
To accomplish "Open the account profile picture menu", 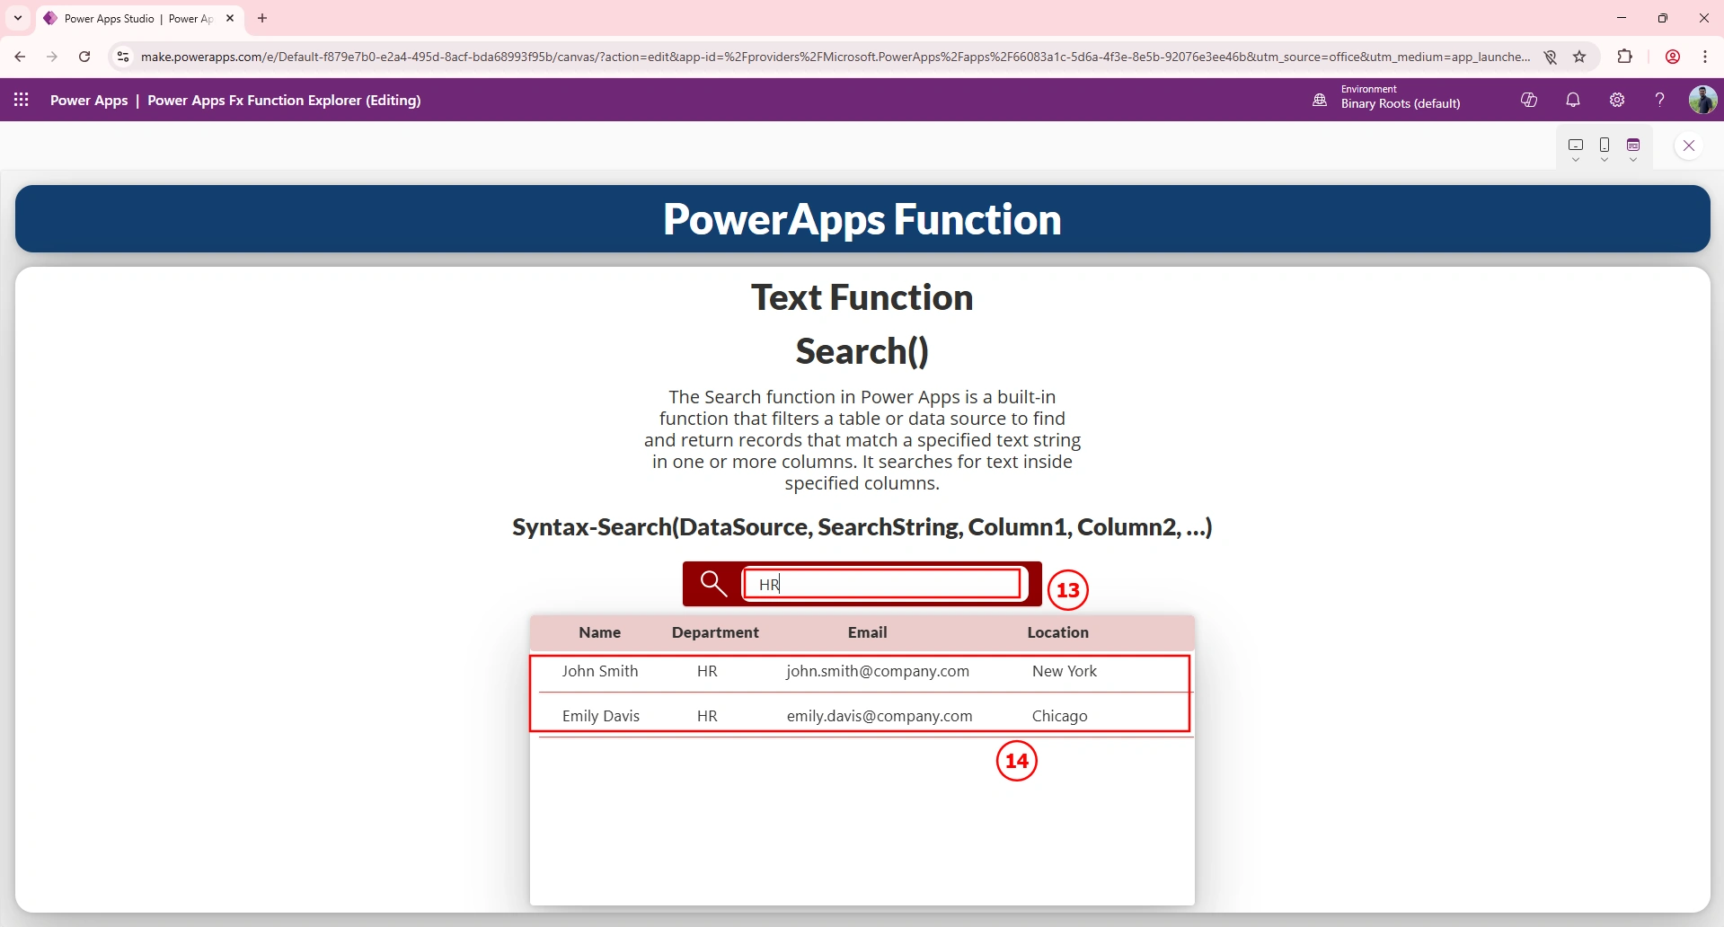I will point(1702,100).
